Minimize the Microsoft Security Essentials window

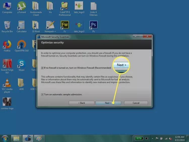click(135, 36)
